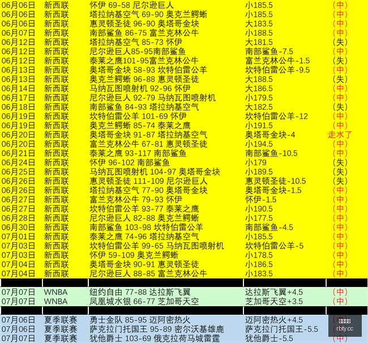The image size is (368, 343).
Task: Click the prediction "大181.5"
Action: (259, 42)
